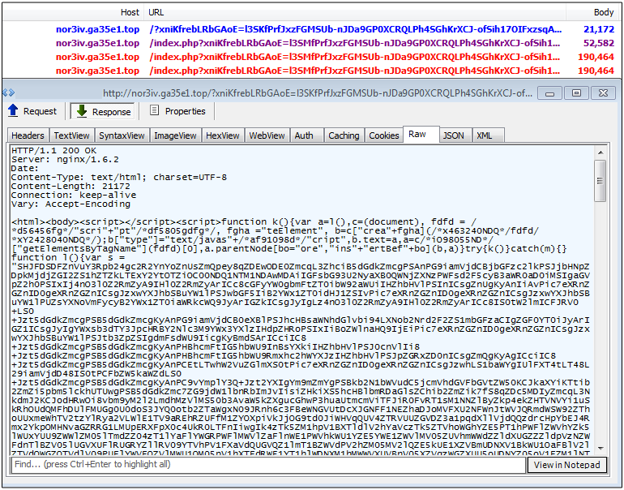Click the 'function l(){var s =' line

click(68, 257)
